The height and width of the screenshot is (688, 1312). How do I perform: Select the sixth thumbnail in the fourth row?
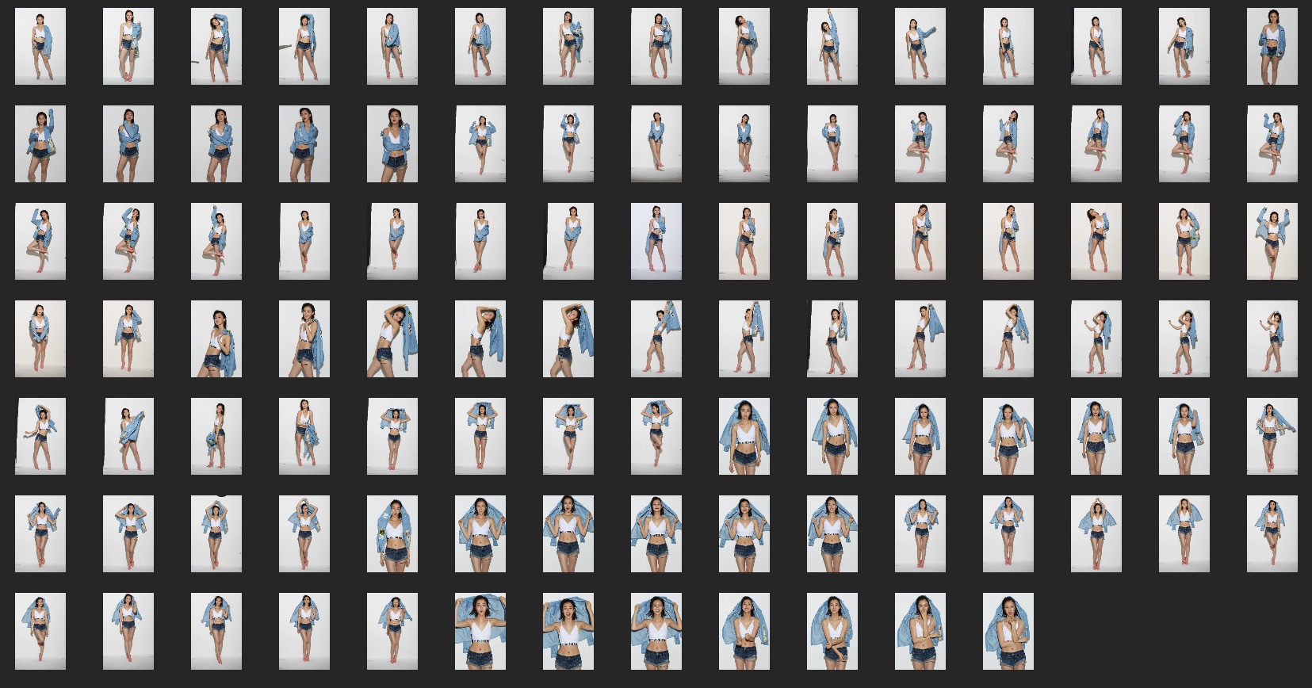[x=480, y=338]
